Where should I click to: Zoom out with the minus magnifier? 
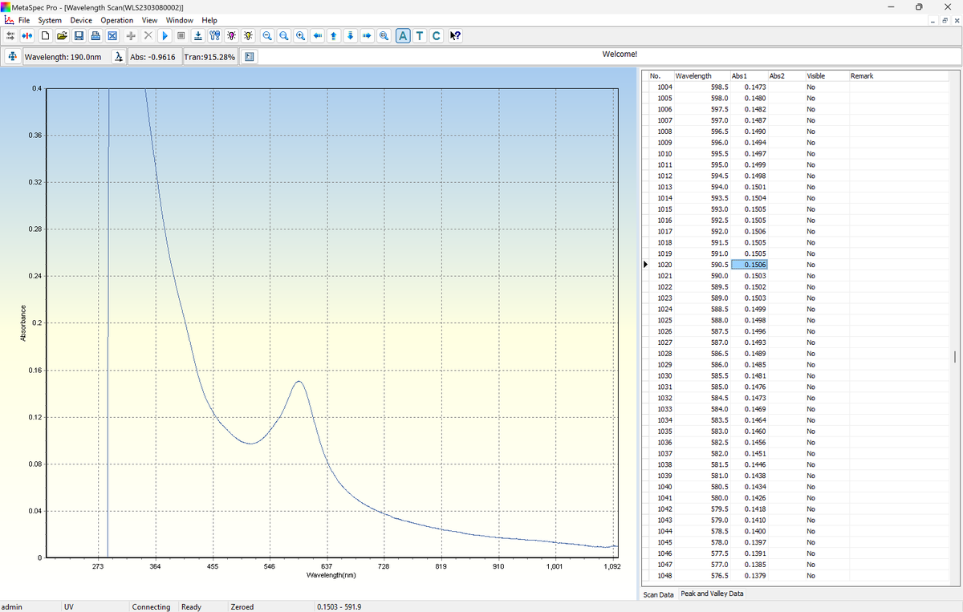click(x=267, y=36)
